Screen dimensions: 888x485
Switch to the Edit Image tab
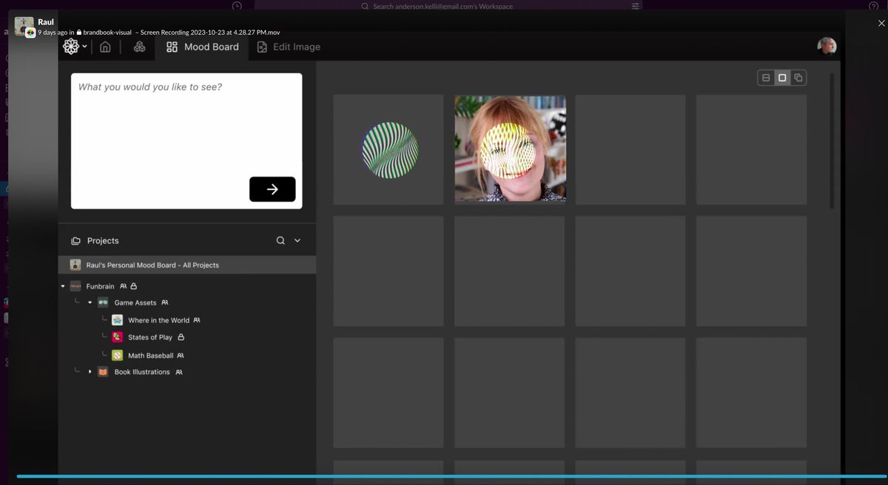coord(289,47)
